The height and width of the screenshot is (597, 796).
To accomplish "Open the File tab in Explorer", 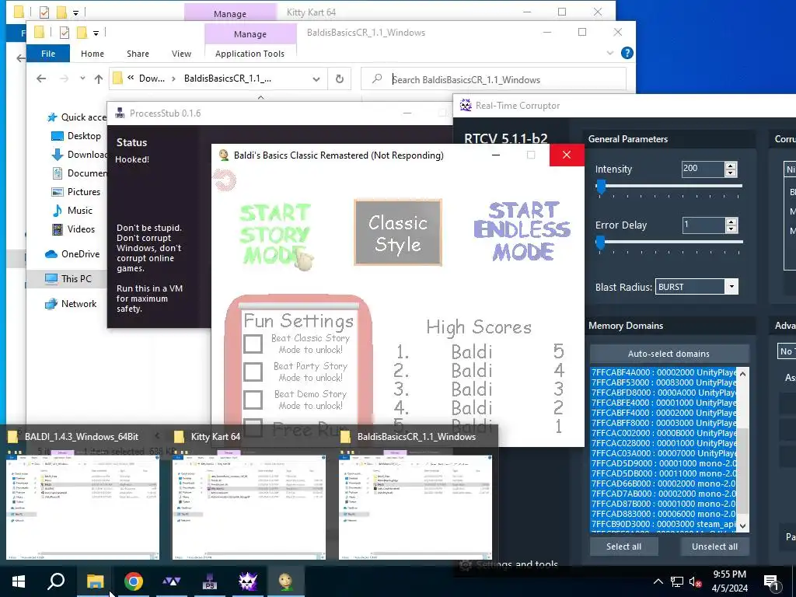I will (x=48, y=54).
